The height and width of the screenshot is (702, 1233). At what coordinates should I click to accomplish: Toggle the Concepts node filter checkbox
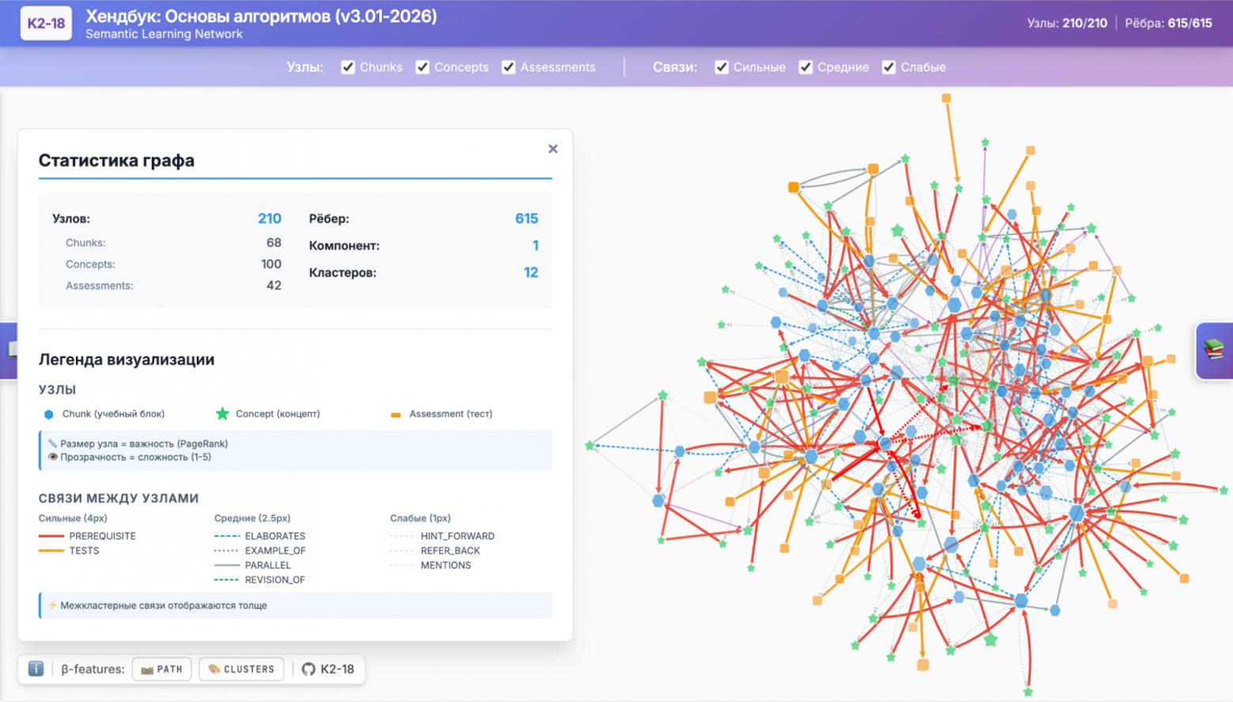coord(423,67)
